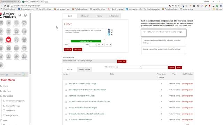
Task: Select radio for 8 Opportunities To Save Tax
Action: coord(66,114)
